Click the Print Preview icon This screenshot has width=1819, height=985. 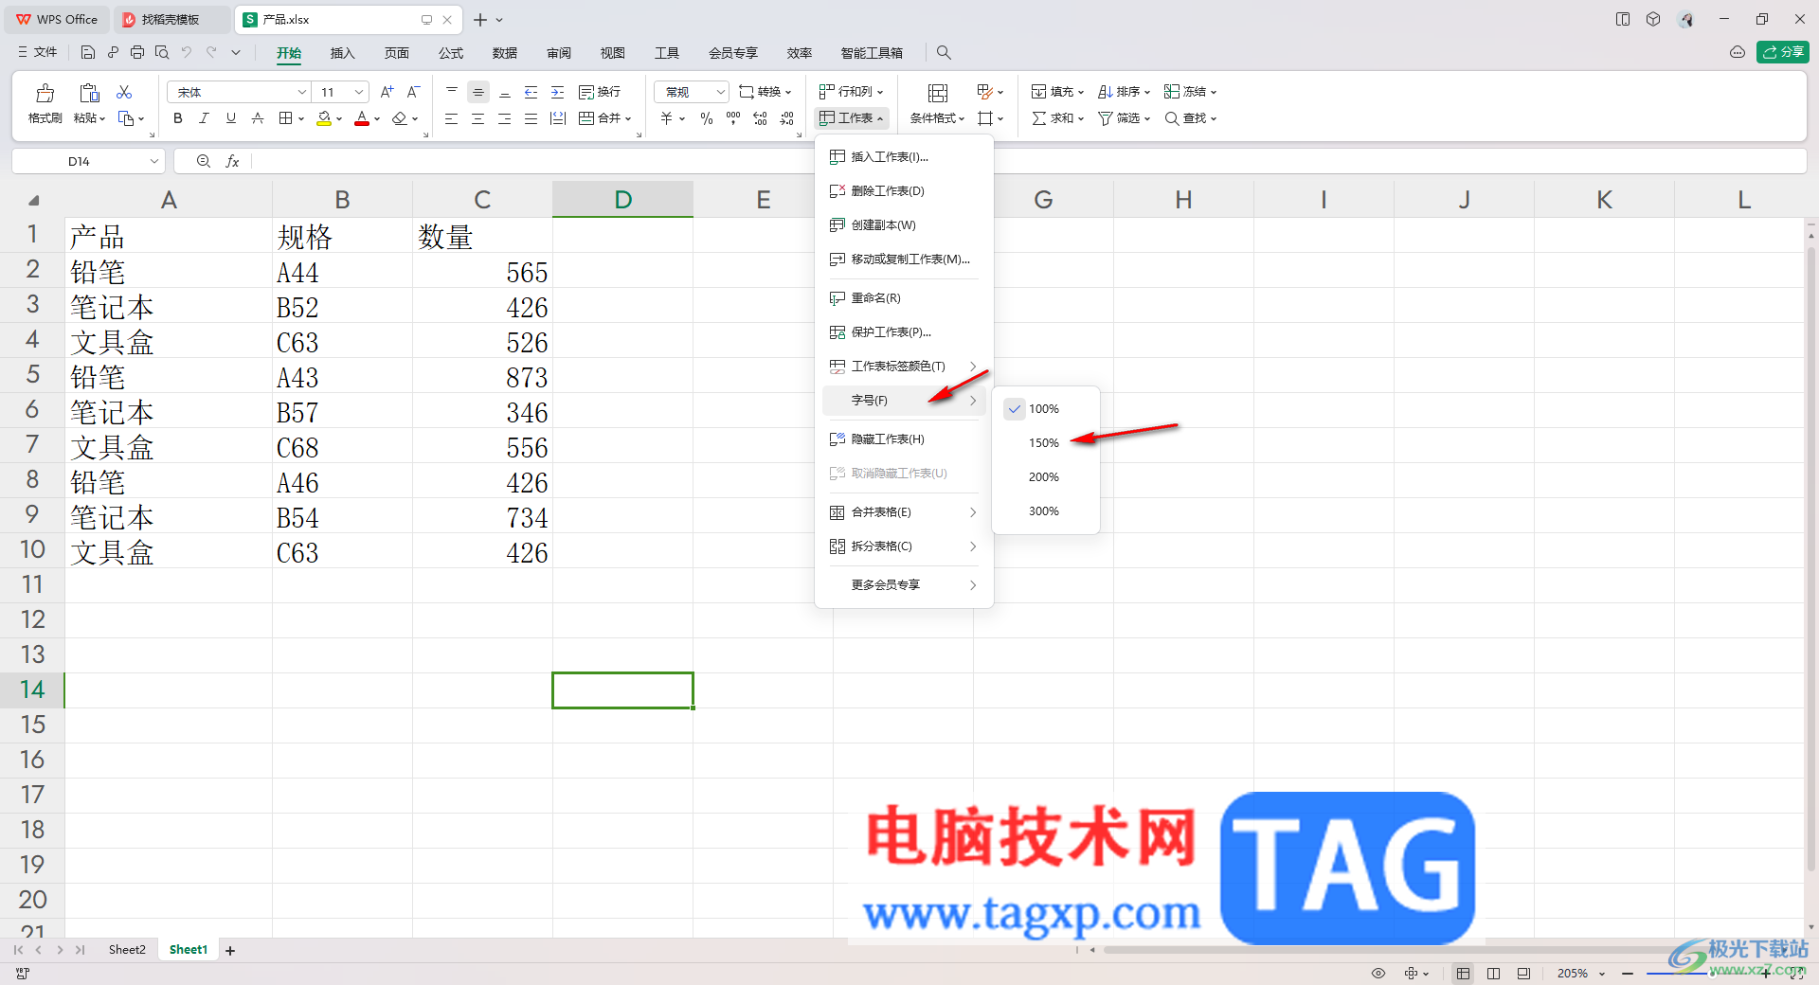(x=162, y=53)
